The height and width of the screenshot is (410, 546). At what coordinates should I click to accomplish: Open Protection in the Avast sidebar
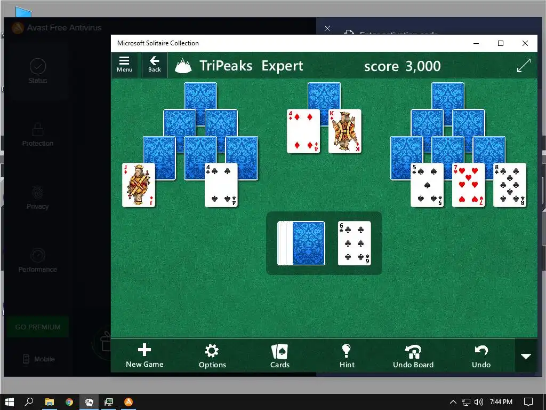pos(38,135)
